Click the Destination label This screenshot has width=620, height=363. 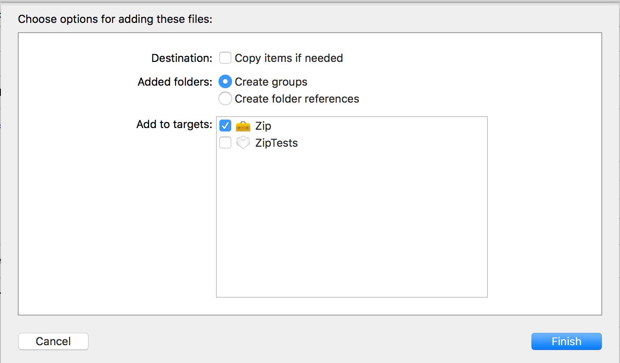(x=181, y=58)
